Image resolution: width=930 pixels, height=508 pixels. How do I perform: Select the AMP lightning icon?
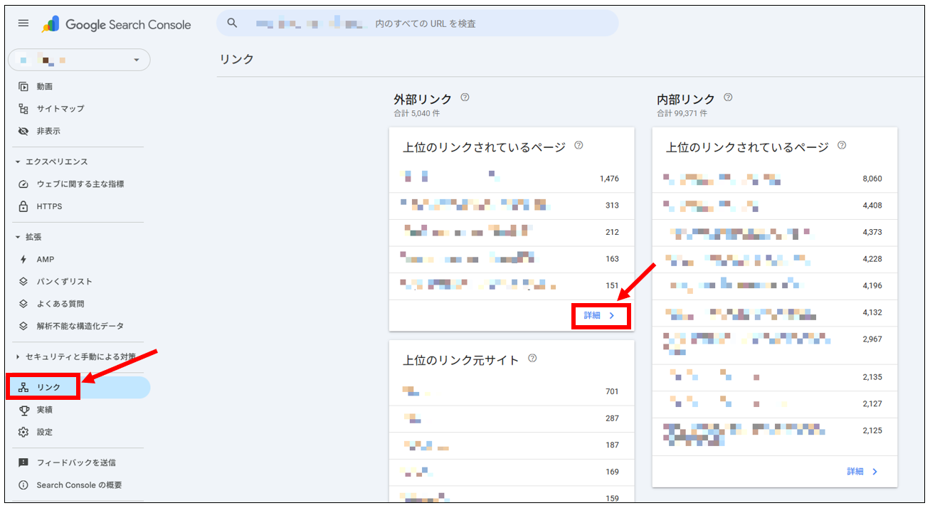click(x=21, y=259)
